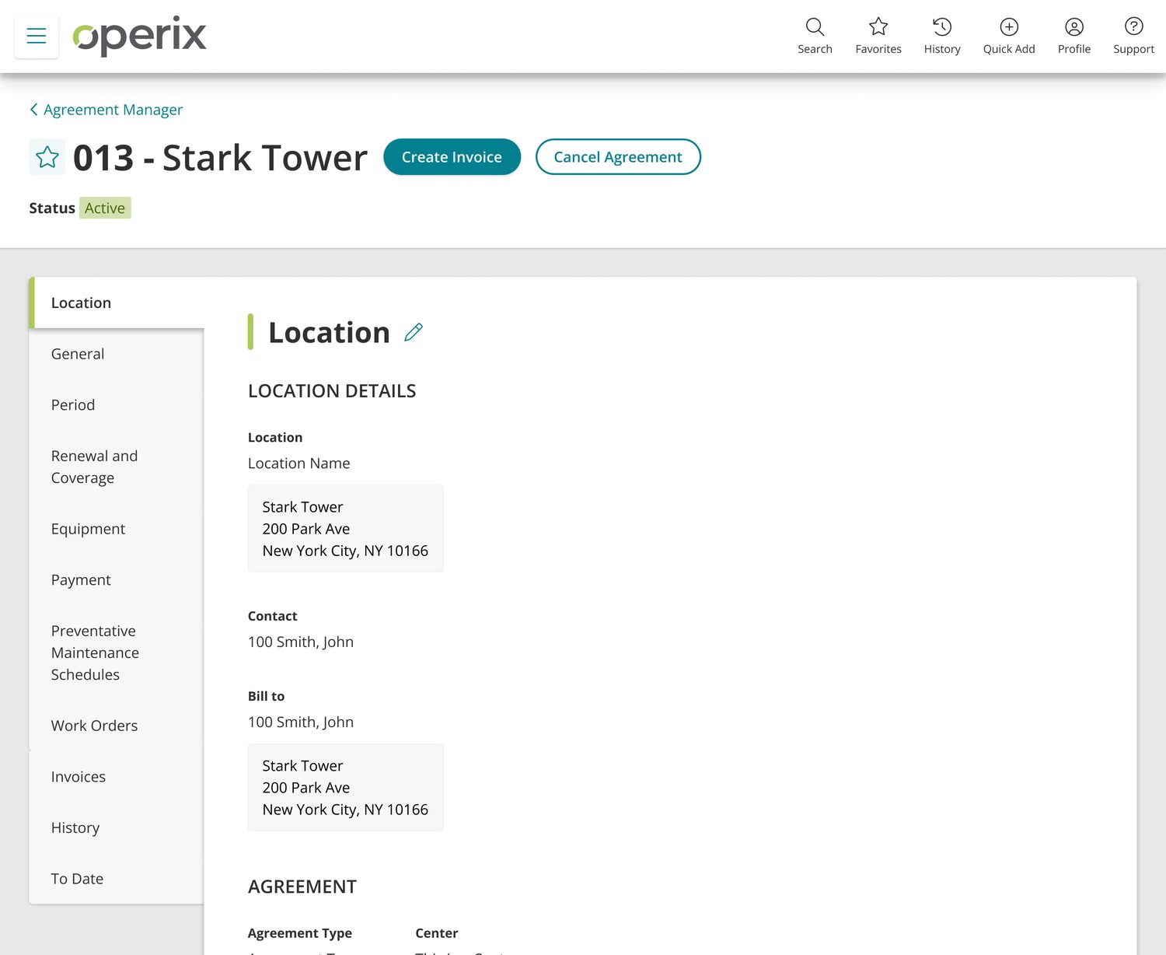Viewport: 1166px width, 955px height.
Task: Click the Agreement Type field label
Action: (x=300, y=933)
